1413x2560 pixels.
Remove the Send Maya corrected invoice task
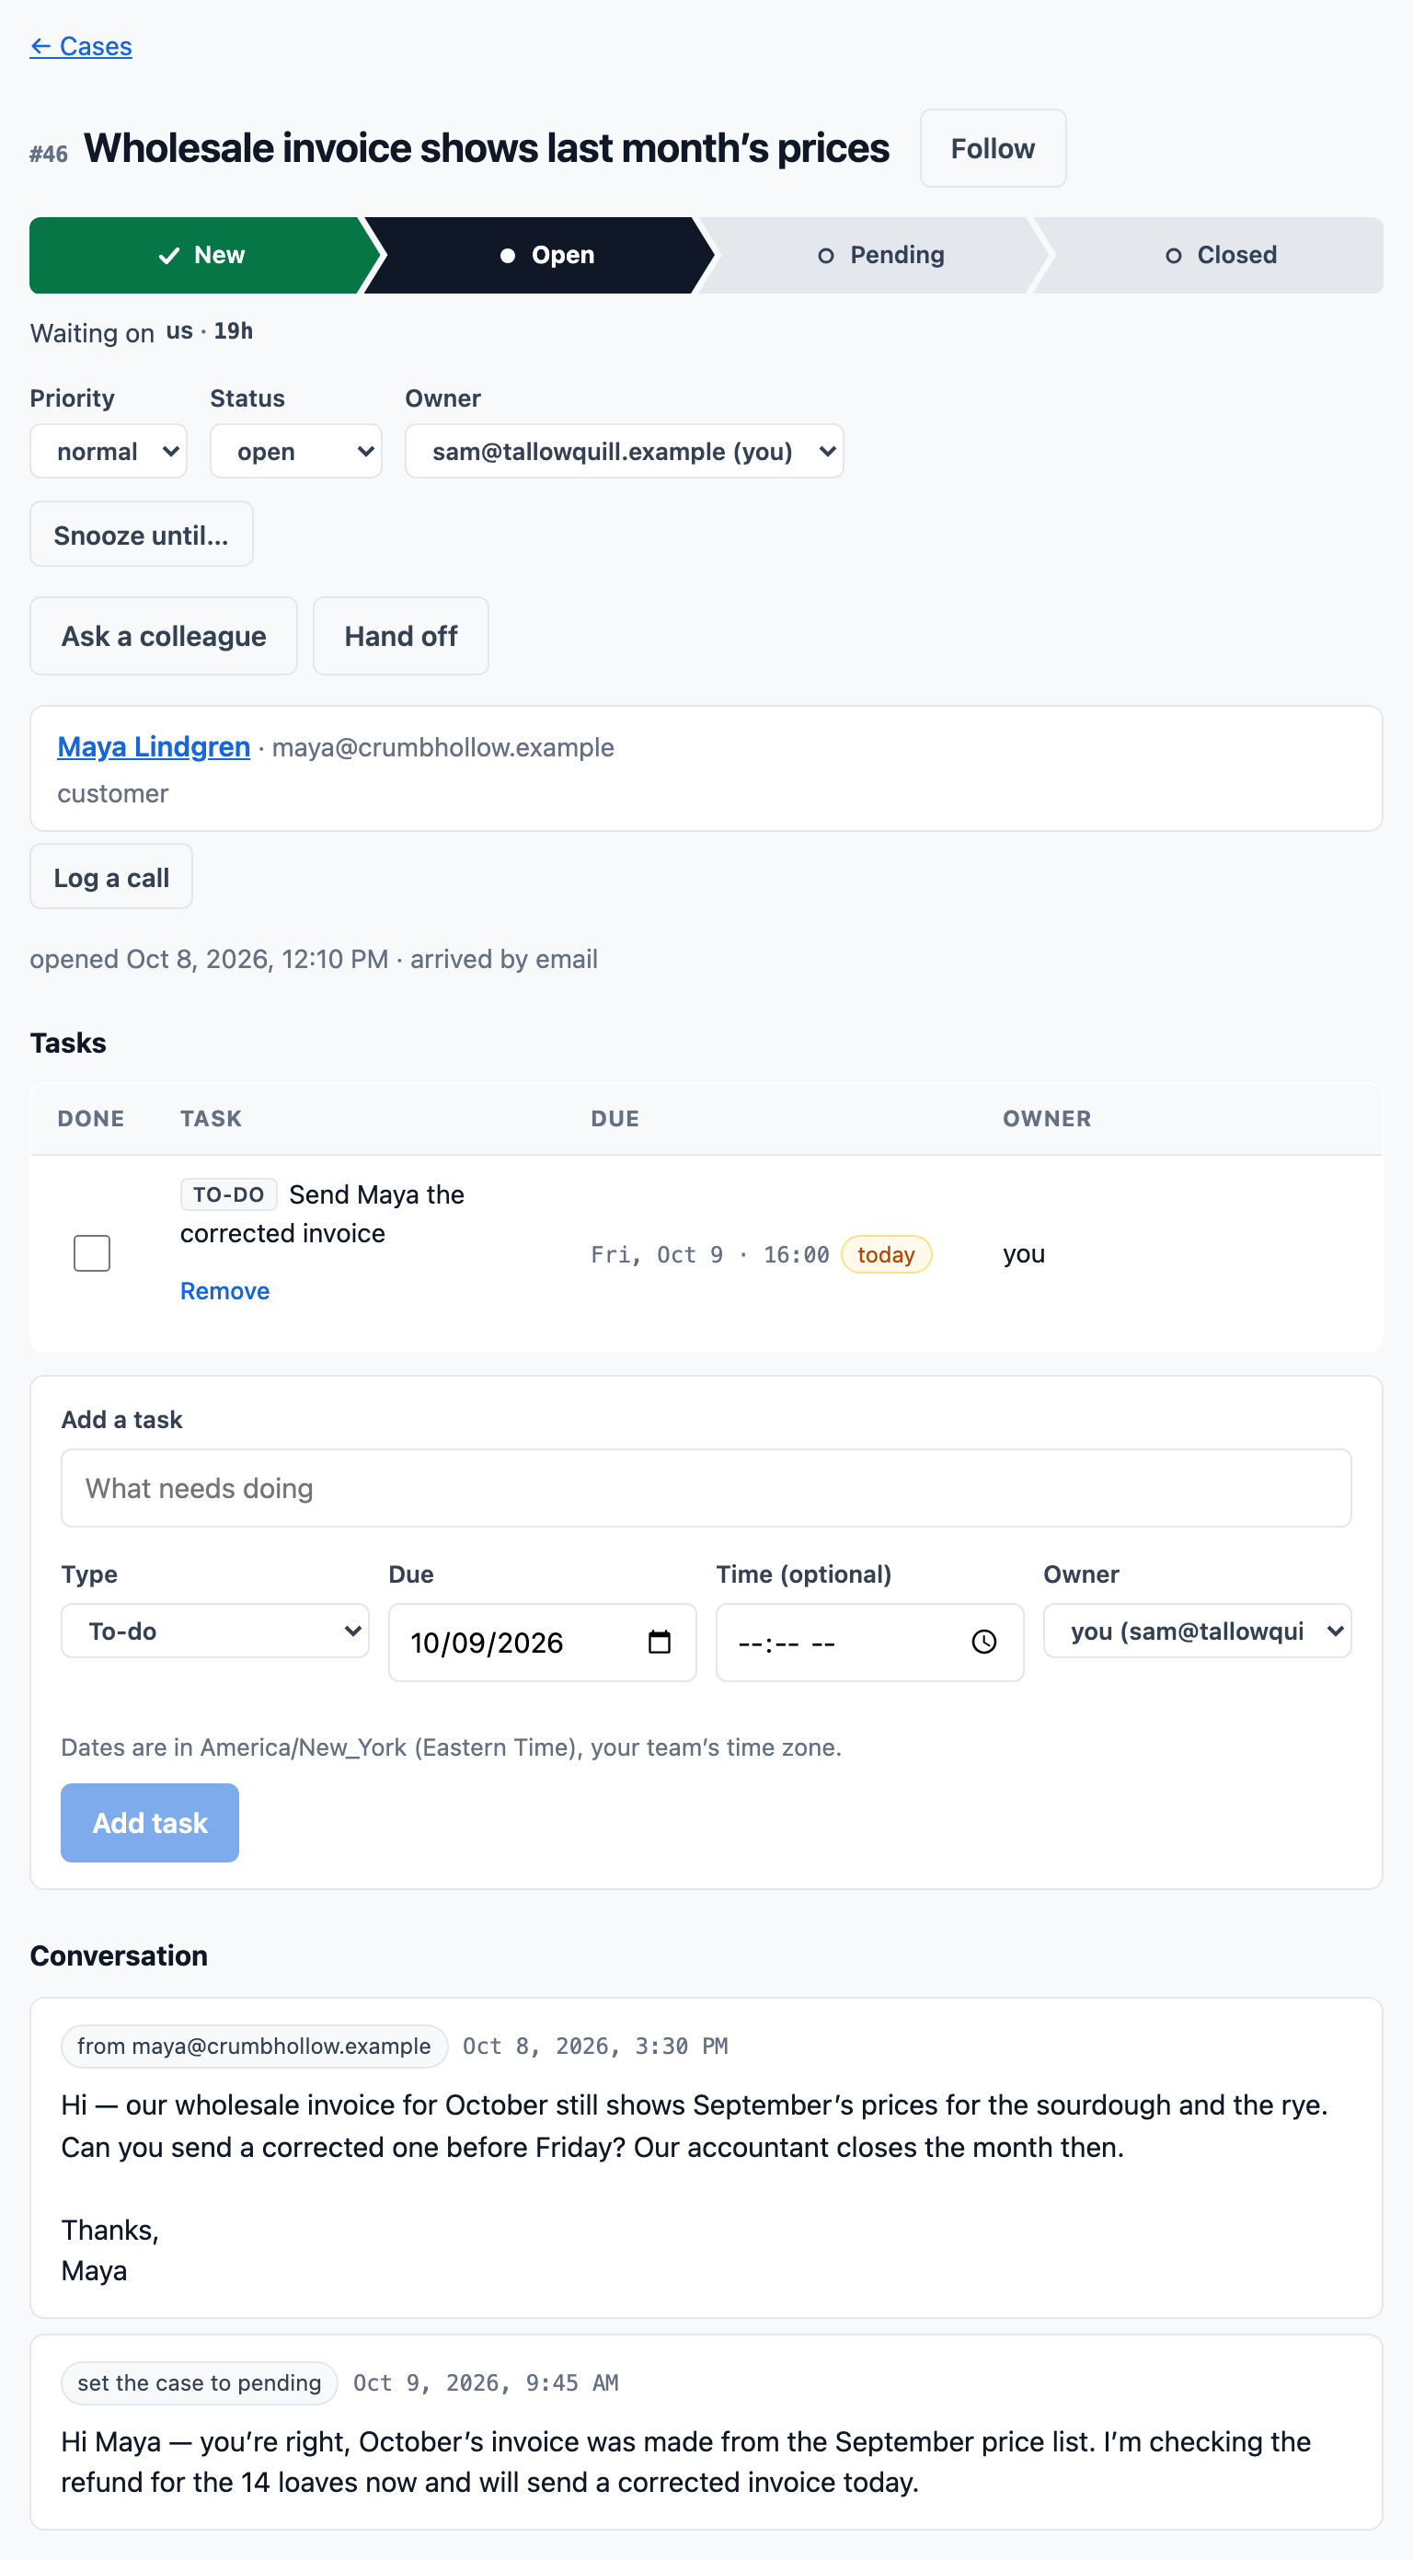click(x=224, y=1290)
